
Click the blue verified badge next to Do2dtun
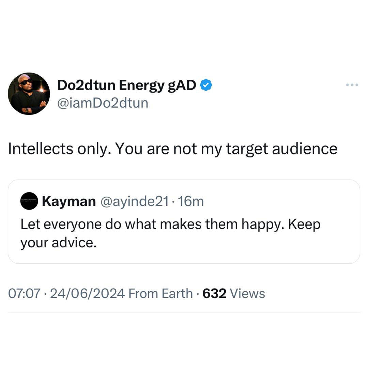(206, 84)
